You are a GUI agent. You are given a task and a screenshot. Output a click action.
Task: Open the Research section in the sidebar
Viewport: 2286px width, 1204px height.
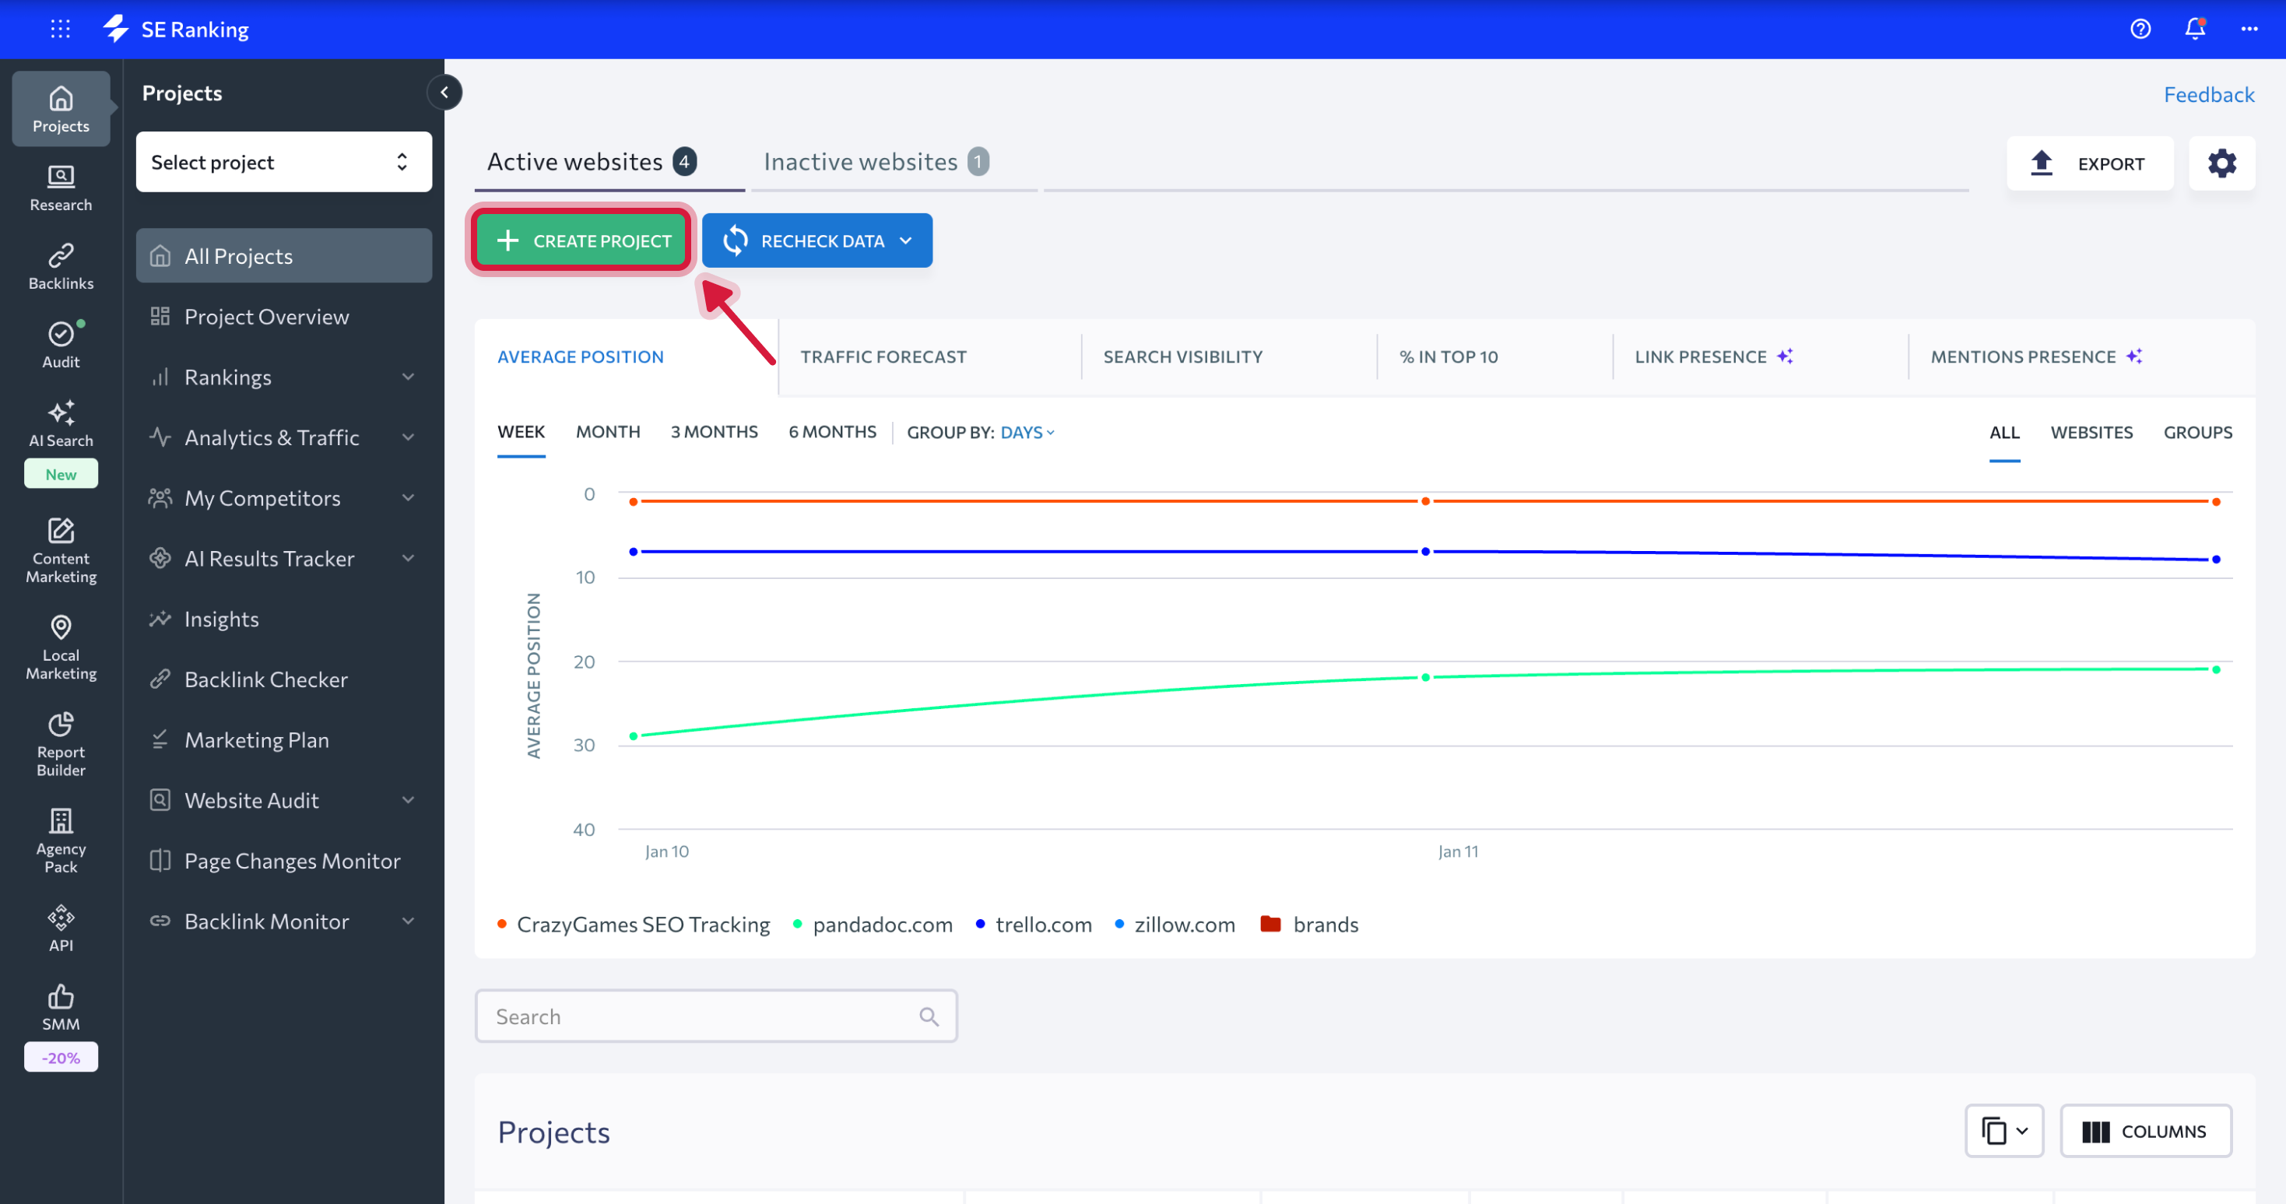61,186
